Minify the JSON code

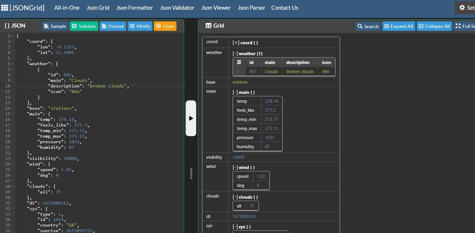(140, 26)
